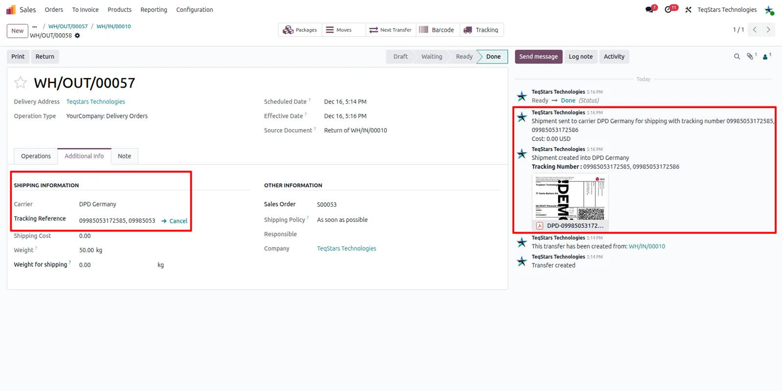782x391 pixels.
Task: Switch to the Note tab
Action: tap(125, 156)
